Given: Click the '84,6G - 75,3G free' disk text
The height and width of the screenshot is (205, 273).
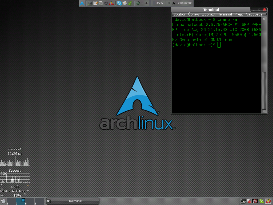Looking at the screenshot, I should pos(13,191).
